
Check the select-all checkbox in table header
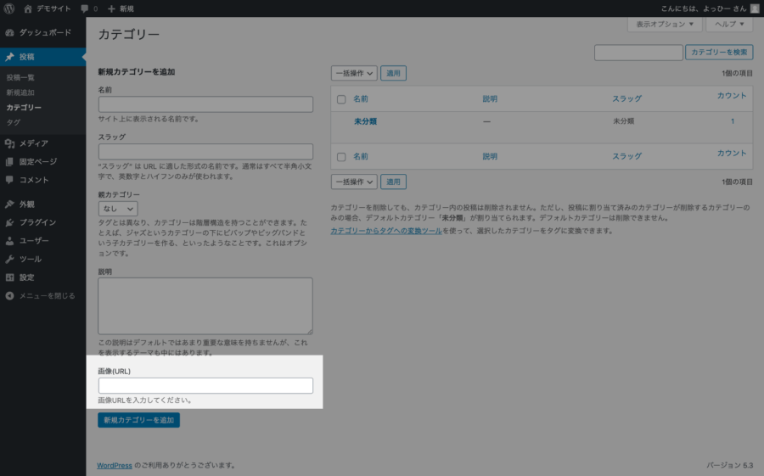[341, 99]
